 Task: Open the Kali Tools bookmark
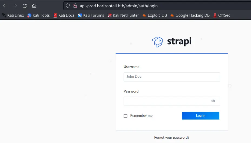[x=38, y=15]
